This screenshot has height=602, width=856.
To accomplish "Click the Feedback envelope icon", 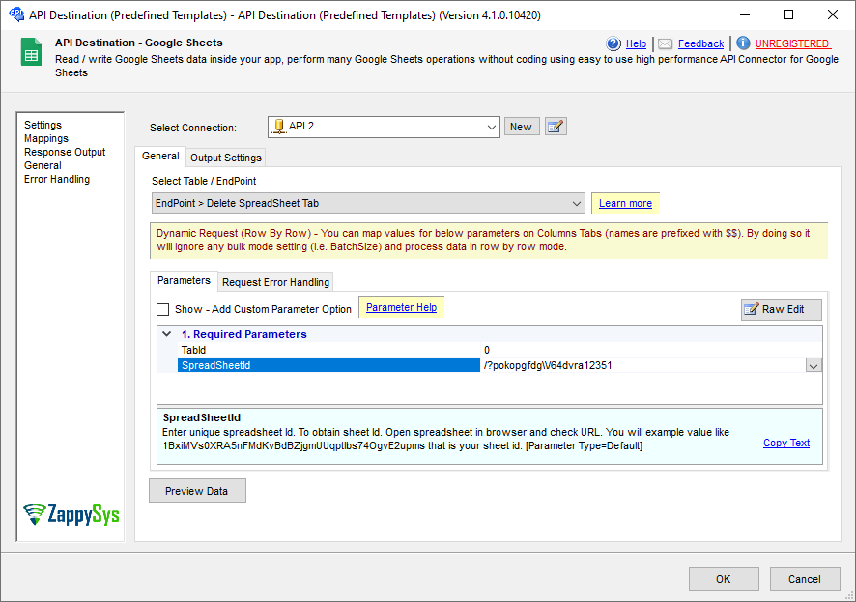I will coord(665,43).
